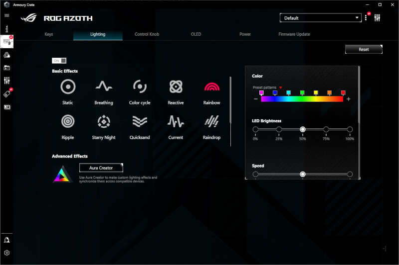Open the Power tab
The image size is (399, 265).
pyautogui.click(x=245, y=34)
